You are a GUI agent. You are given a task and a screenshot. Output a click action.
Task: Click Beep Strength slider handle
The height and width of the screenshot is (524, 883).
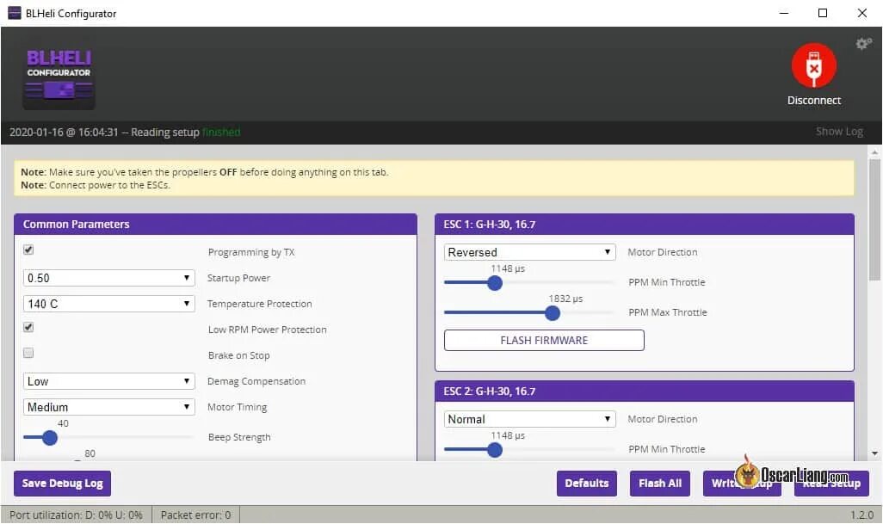tap(50, 438)
